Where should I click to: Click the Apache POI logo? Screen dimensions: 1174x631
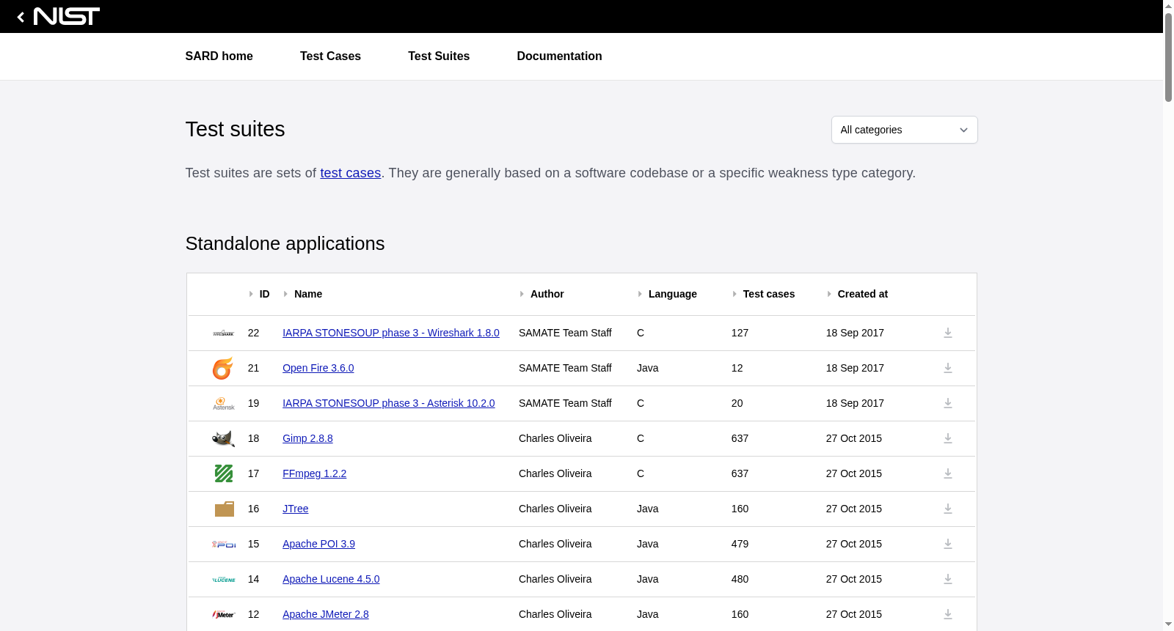tap(224, 544)
